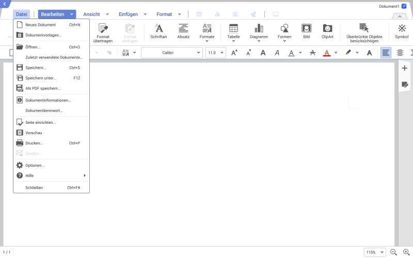
Task: Expand the 11.0 font size dropdown
Action: pyautogui.click(x=215, y=53)
